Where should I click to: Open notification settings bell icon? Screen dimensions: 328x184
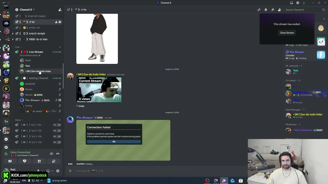coord(266,10)
